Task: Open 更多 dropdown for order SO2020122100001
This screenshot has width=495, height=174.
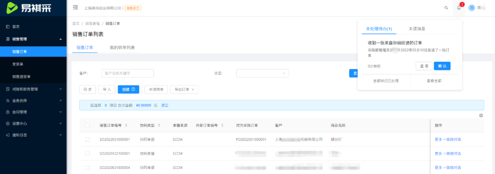Action: point(440,153)
